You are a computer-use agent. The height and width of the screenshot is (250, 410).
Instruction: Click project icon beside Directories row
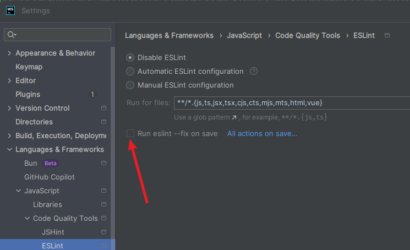point(103,122)
